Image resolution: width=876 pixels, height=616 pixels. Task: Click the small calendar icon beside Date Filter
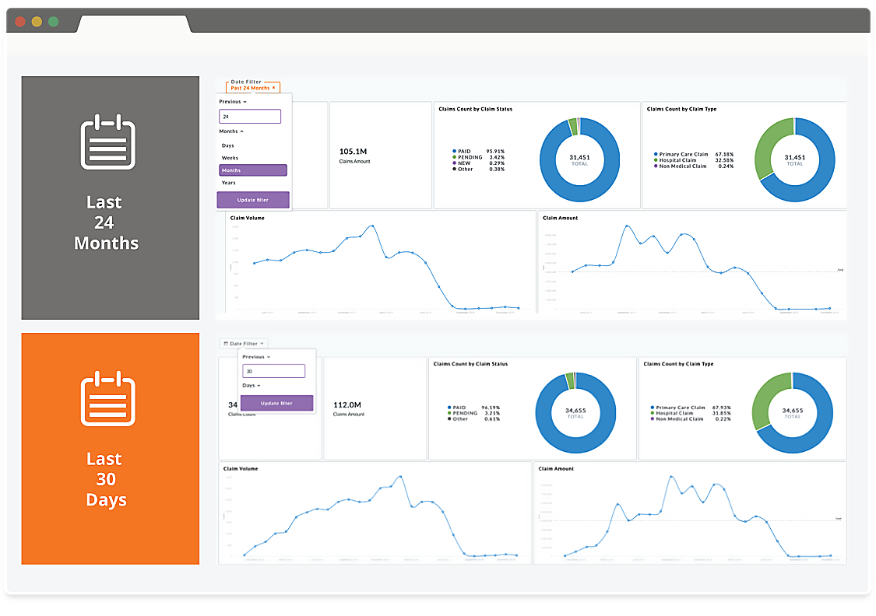(x=226, y=343)
